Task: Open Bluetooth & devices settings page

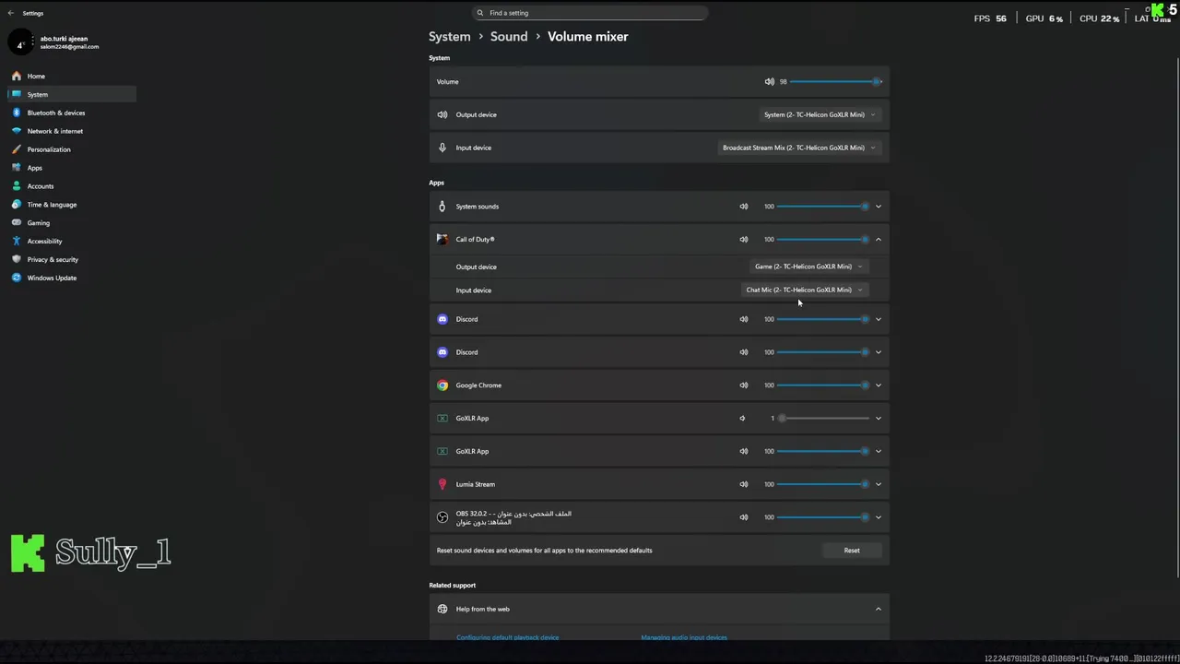Action: point(55,113)
